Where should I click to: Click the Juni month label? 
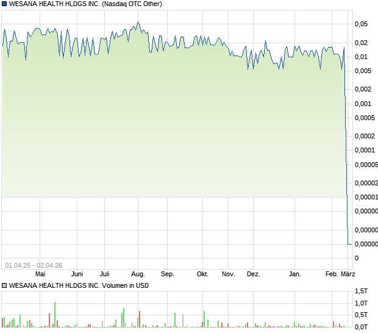click(x=77, y=274)
